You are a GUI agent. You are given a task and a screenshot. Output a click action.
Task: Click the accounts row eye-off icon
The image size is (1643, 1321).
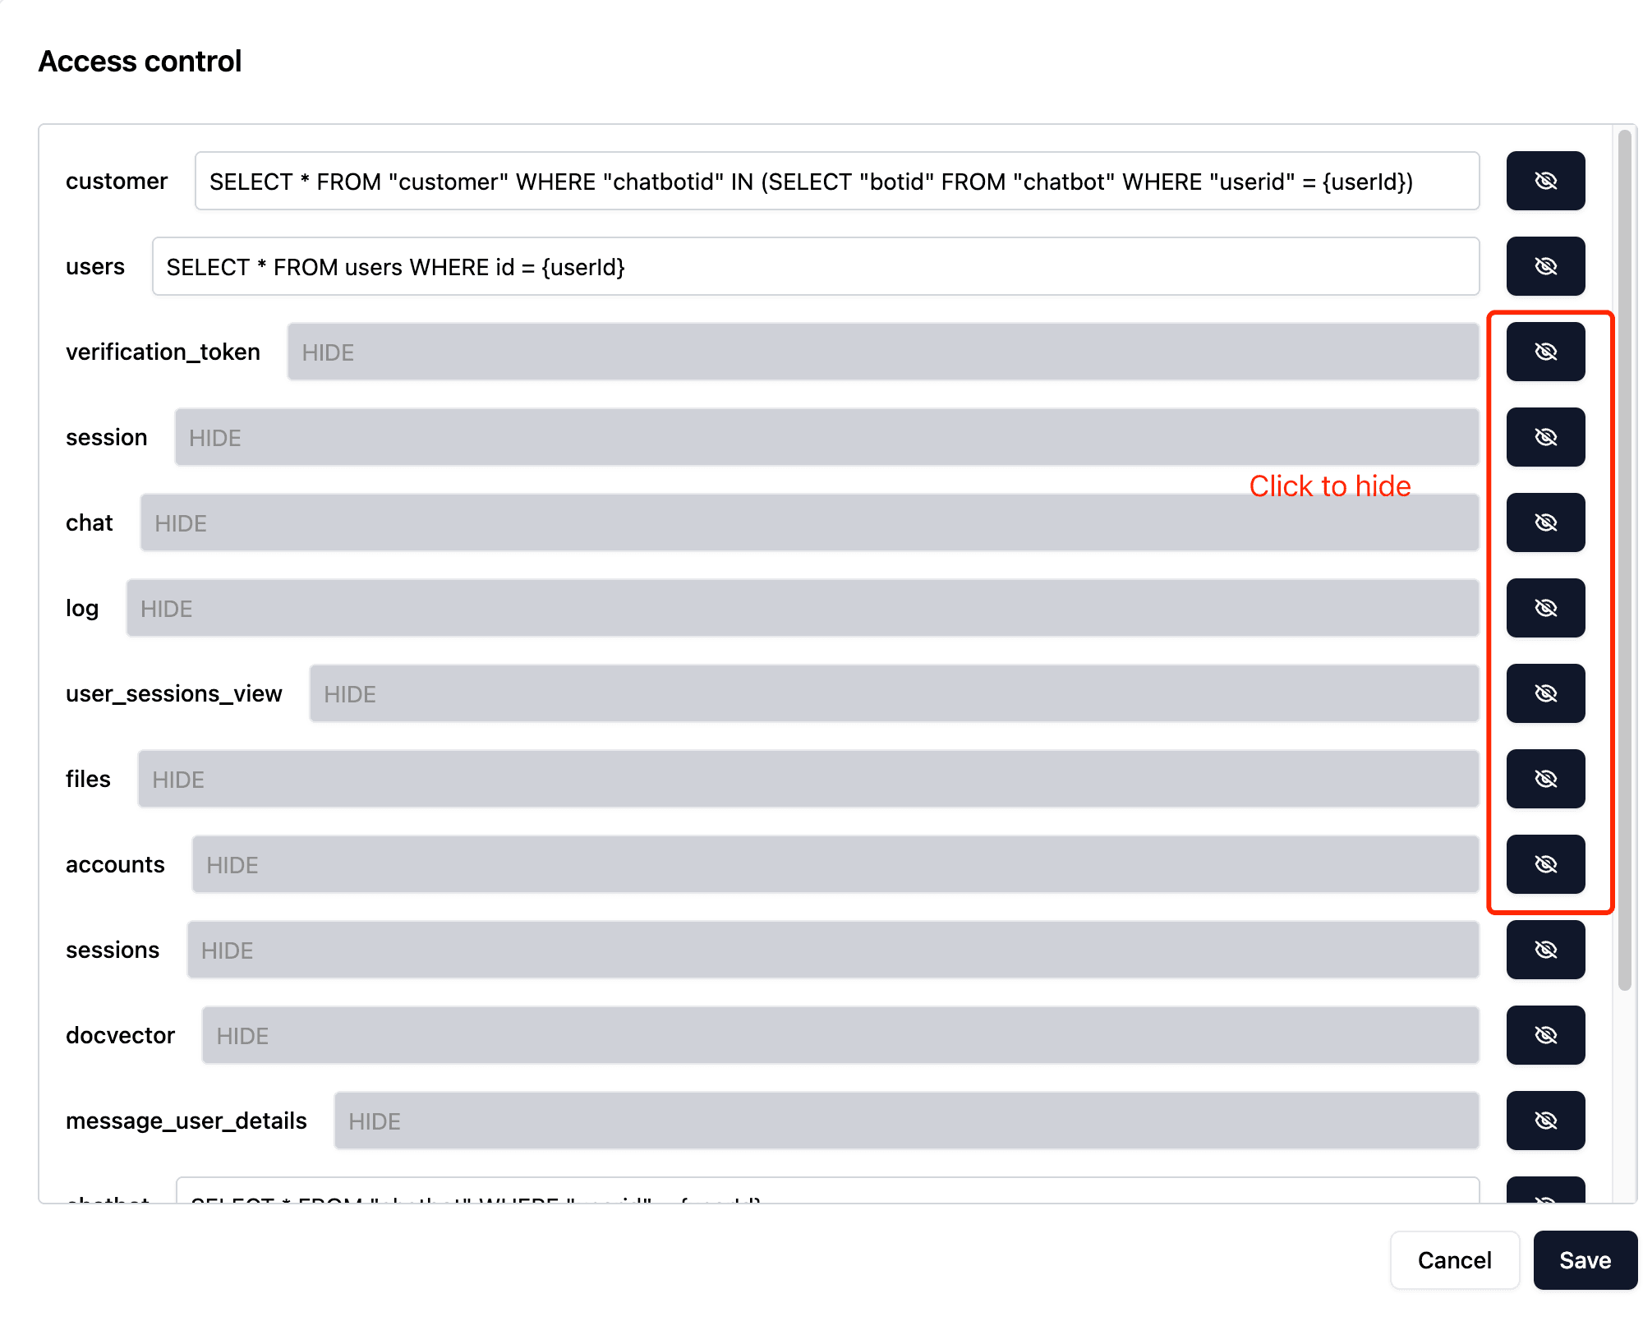1544,864
